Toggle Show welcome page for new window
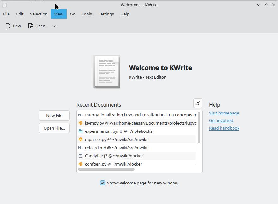This screenshot has height=204, width=278. click(103, 183)
